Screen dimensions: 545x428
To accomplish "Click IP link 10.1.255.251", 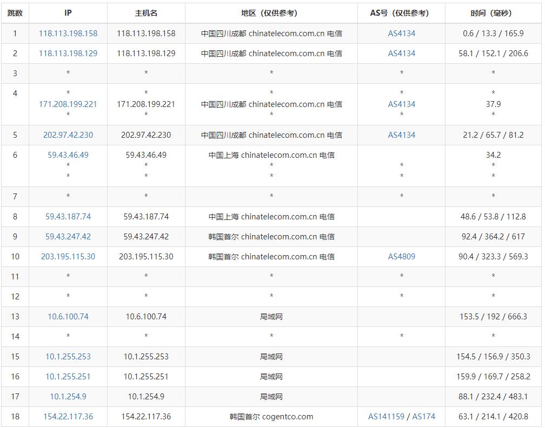I will pyautogui.click(x=68, y=376).
